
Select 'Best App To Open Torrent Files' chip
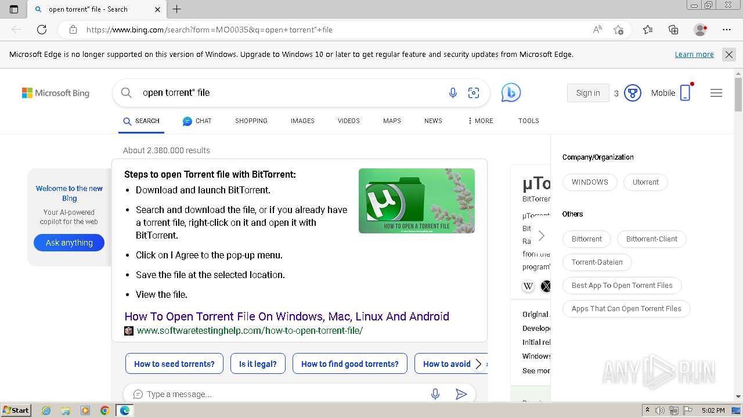(622, 285)
